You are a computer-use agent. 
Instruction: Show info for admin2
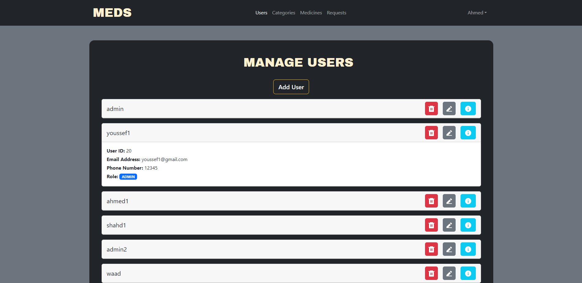tap(468, 249)
